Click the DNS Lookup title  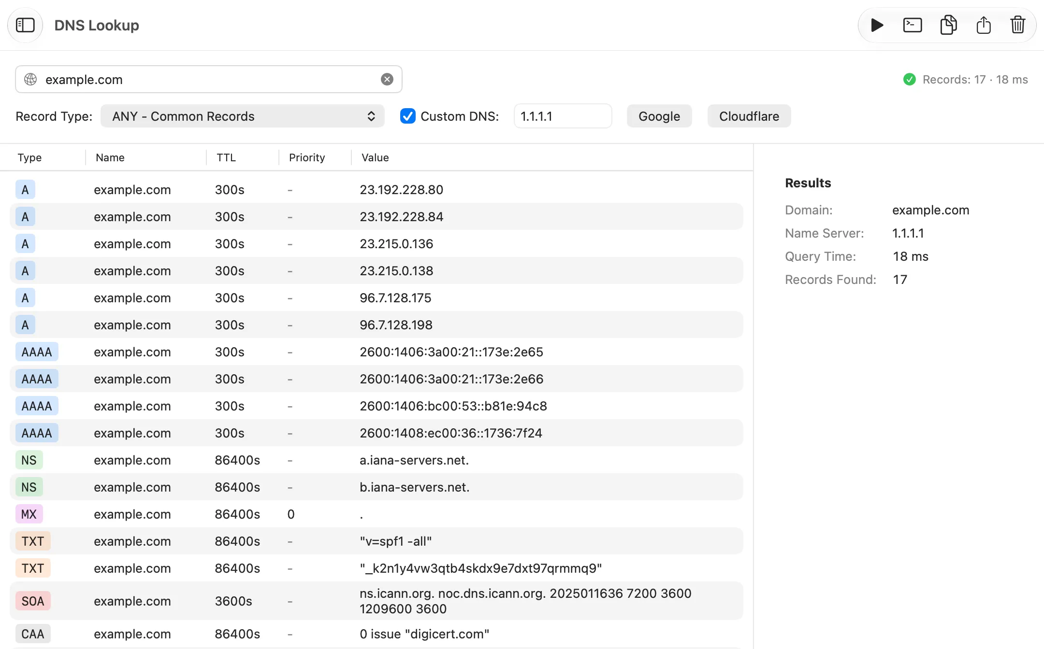pos(97,25)
